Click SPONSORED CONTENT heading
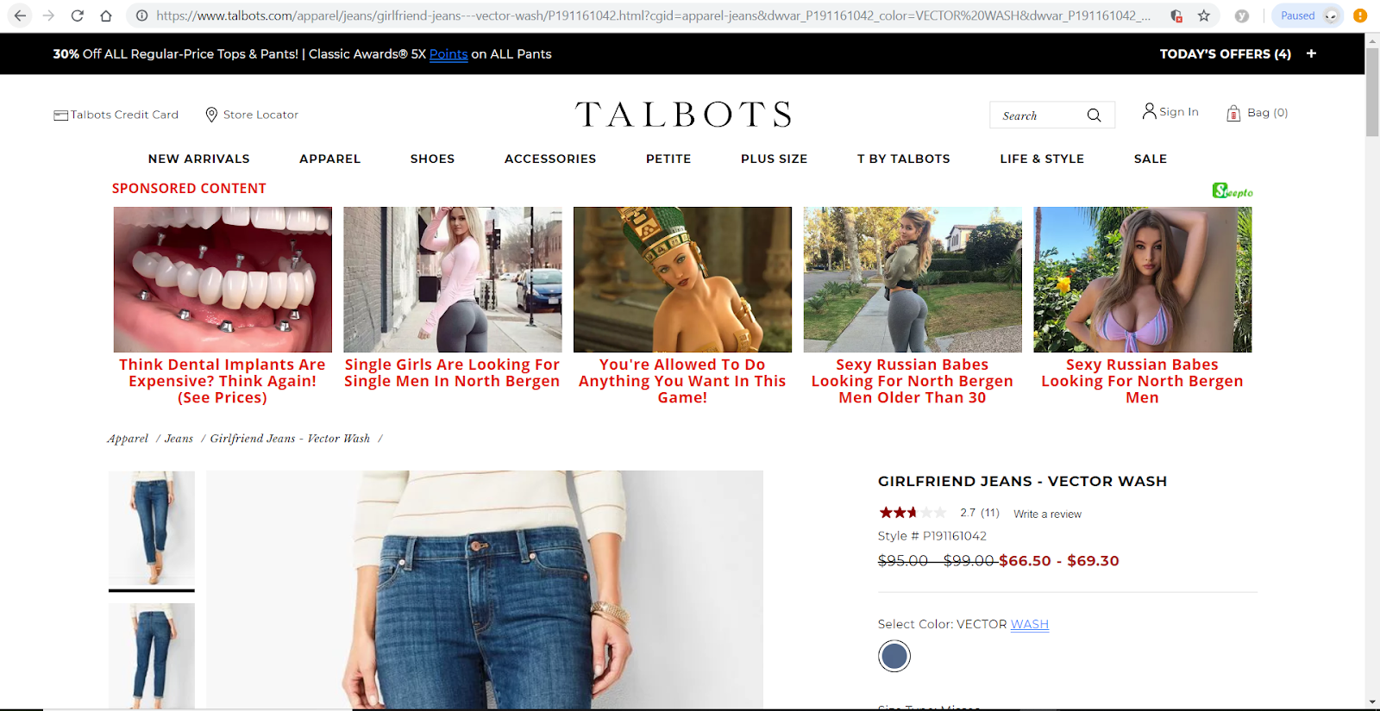The height and width of the screenshot is (711, 1380). coord(189,189)
